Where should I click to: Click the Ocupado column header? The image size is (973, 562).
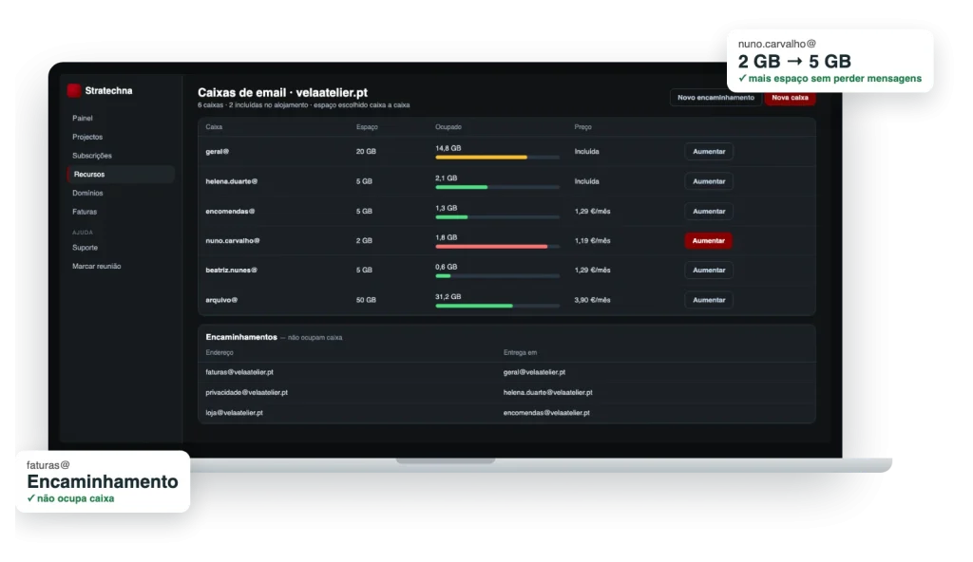[448, 127]
